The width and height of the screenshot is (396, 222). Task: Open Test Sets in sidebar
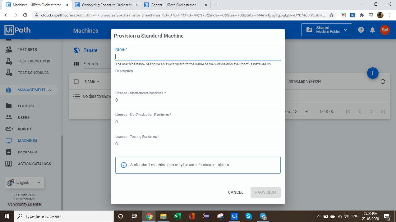coord(27,50)
